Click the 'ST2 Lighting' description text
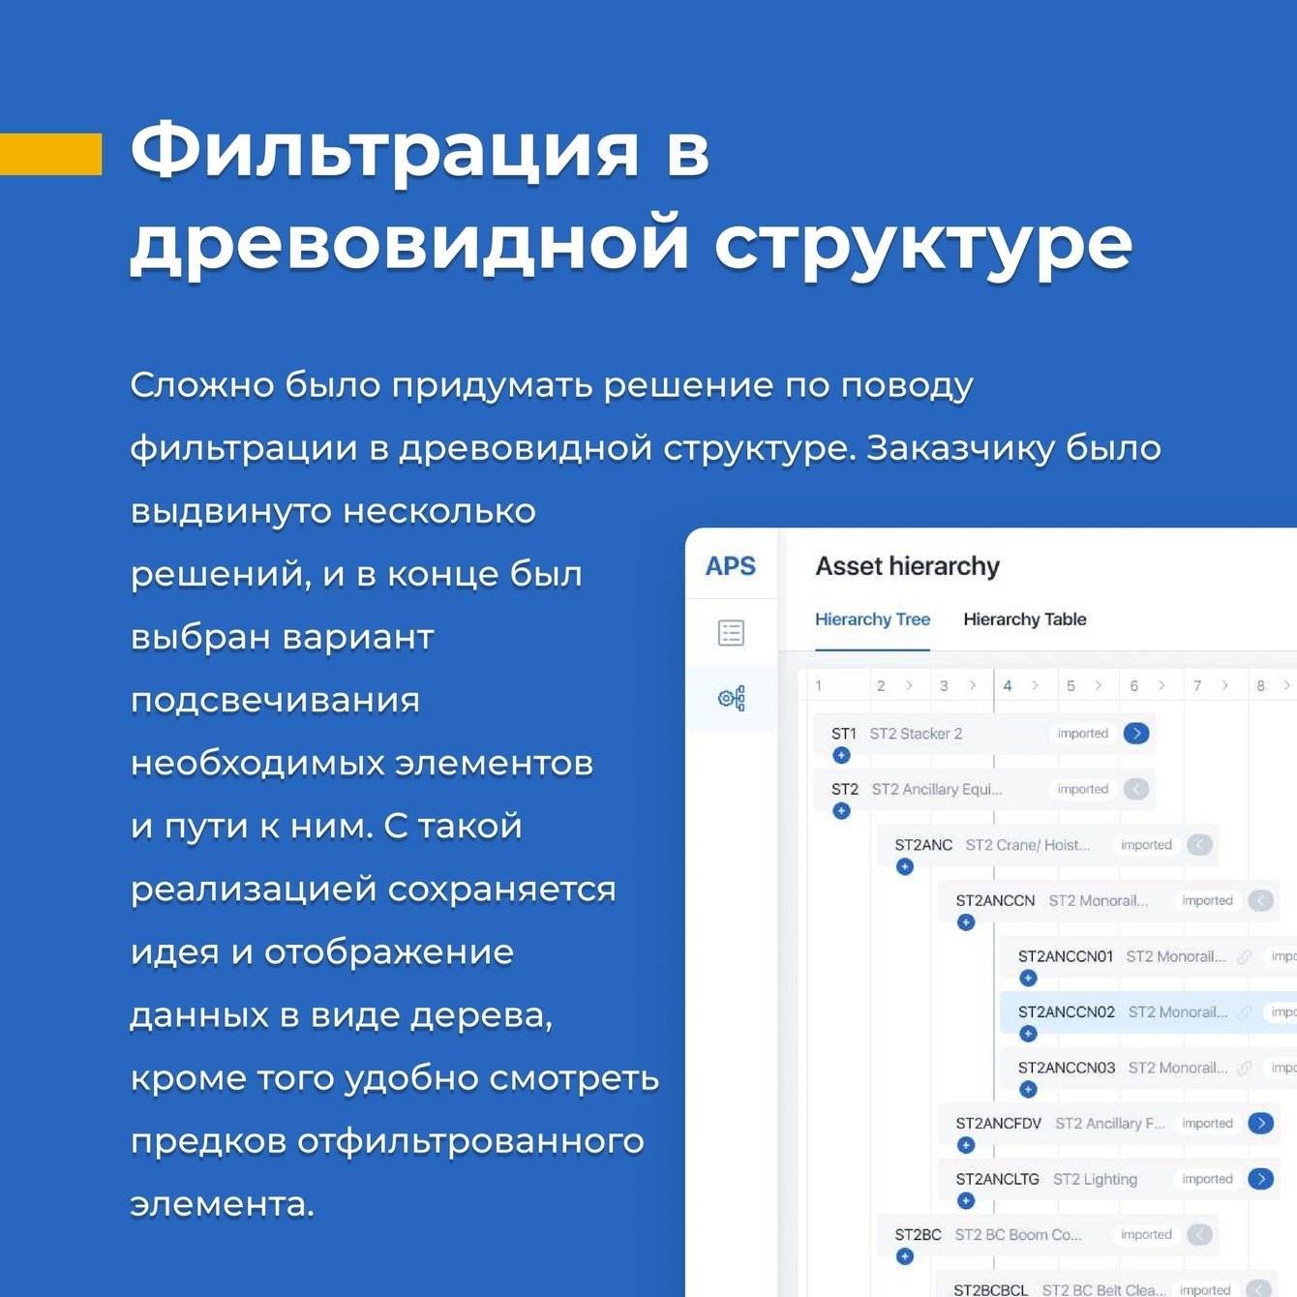The image size is (1297, 1297). pyautogui.click(x=1095, y=1179)
